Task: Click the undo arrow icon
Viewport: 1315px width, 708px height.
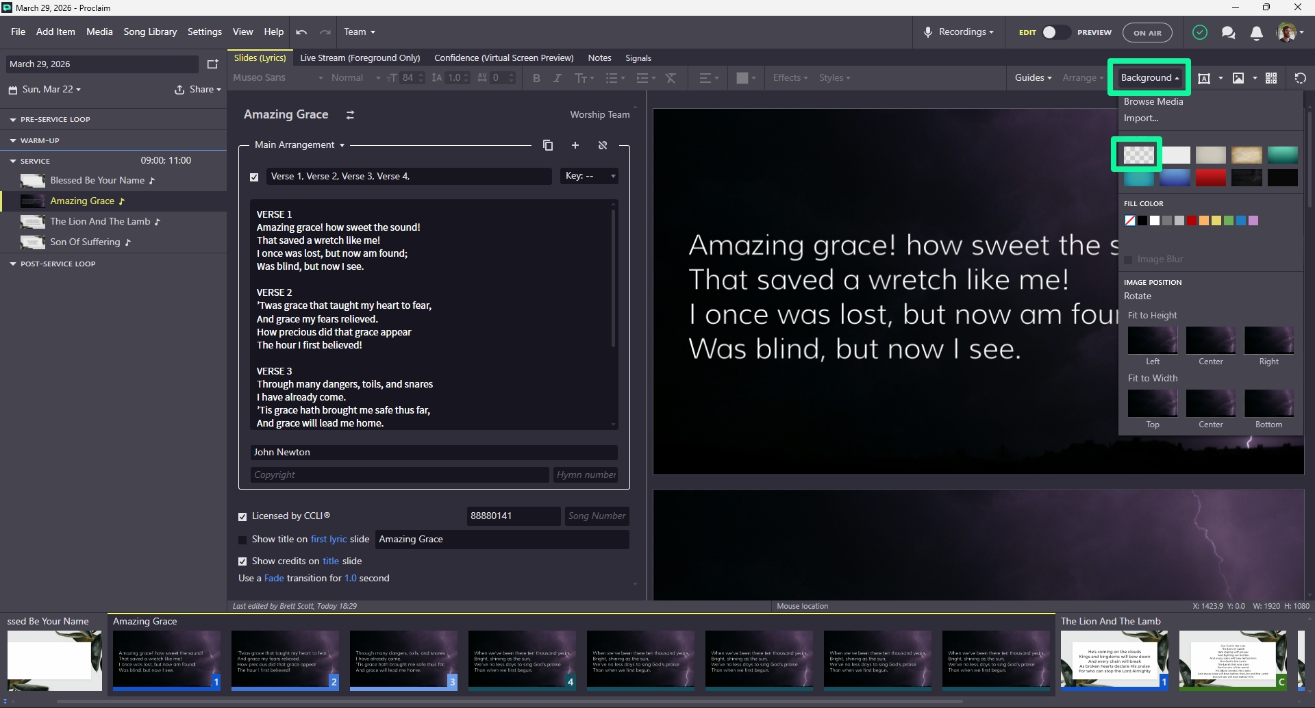Action: pos(301,32)
